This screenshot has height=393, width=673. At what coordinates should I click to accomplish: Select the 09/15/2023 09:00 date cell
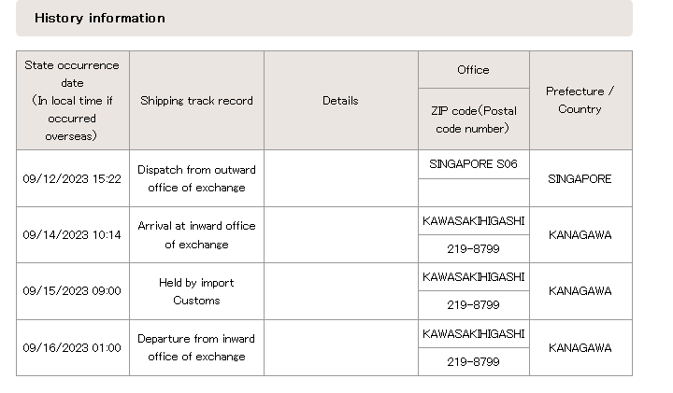[x=72, y=291]
